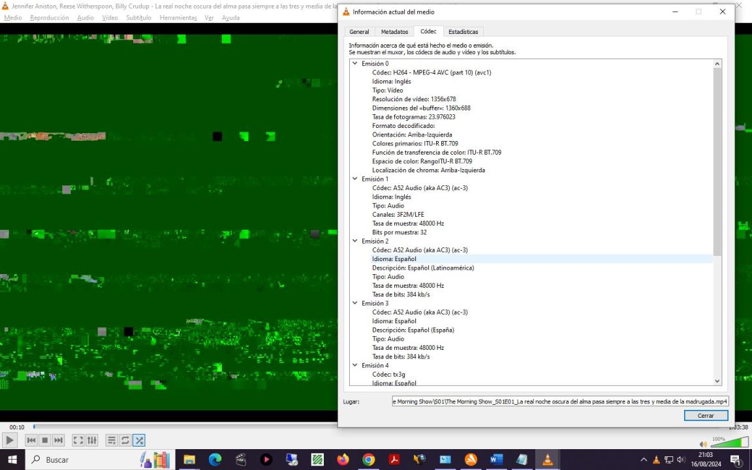Open the system tray volume control
The height and width of the screenshot is (470, 752).
click(680, 460)
